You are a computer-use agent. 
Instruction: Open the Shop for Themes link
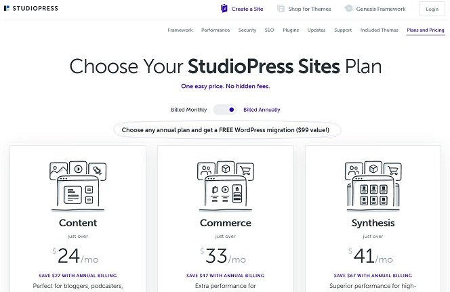click(x=309, y=9)
